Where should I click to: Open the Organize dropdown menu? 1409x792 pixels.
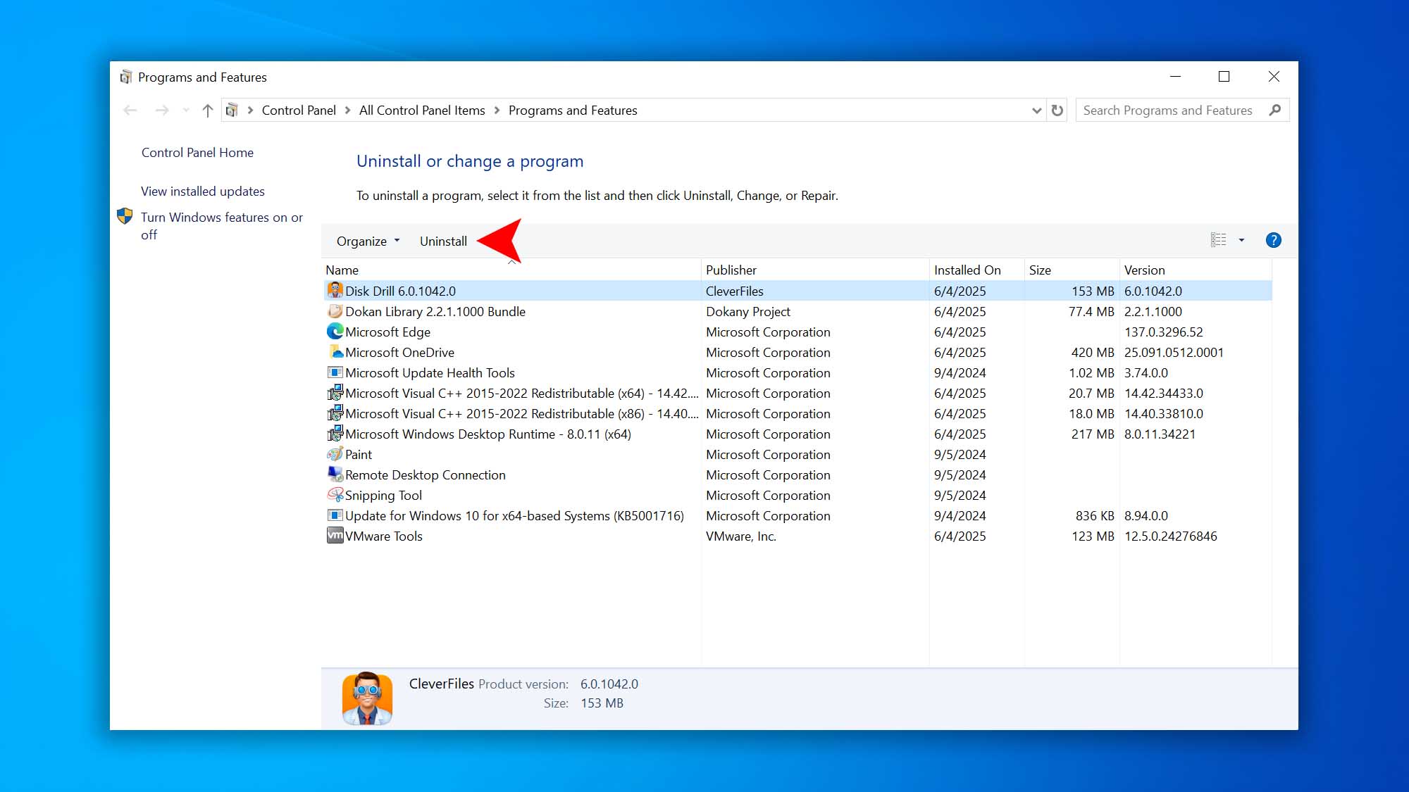(x=368, y=241)
